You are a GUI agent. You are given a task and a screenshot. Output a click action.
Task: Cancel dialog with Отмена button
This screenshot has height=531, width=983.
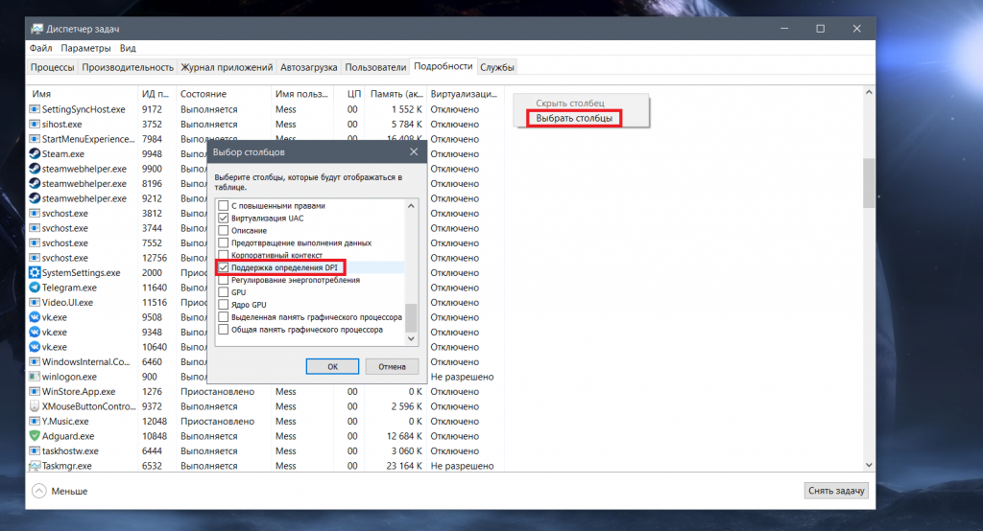point(392,366)
